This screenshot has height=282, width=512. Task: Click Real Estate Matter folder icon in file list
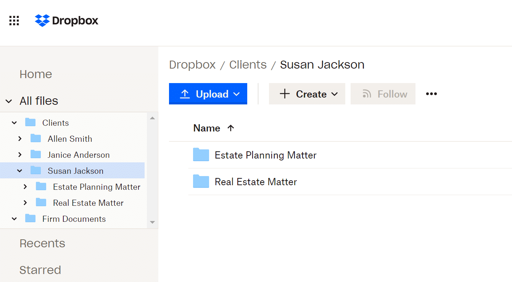coord(201,182)
